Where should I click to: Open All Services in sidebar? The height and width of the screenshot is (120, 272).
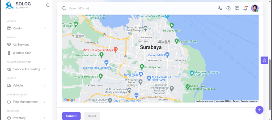[x=26, y=45]
